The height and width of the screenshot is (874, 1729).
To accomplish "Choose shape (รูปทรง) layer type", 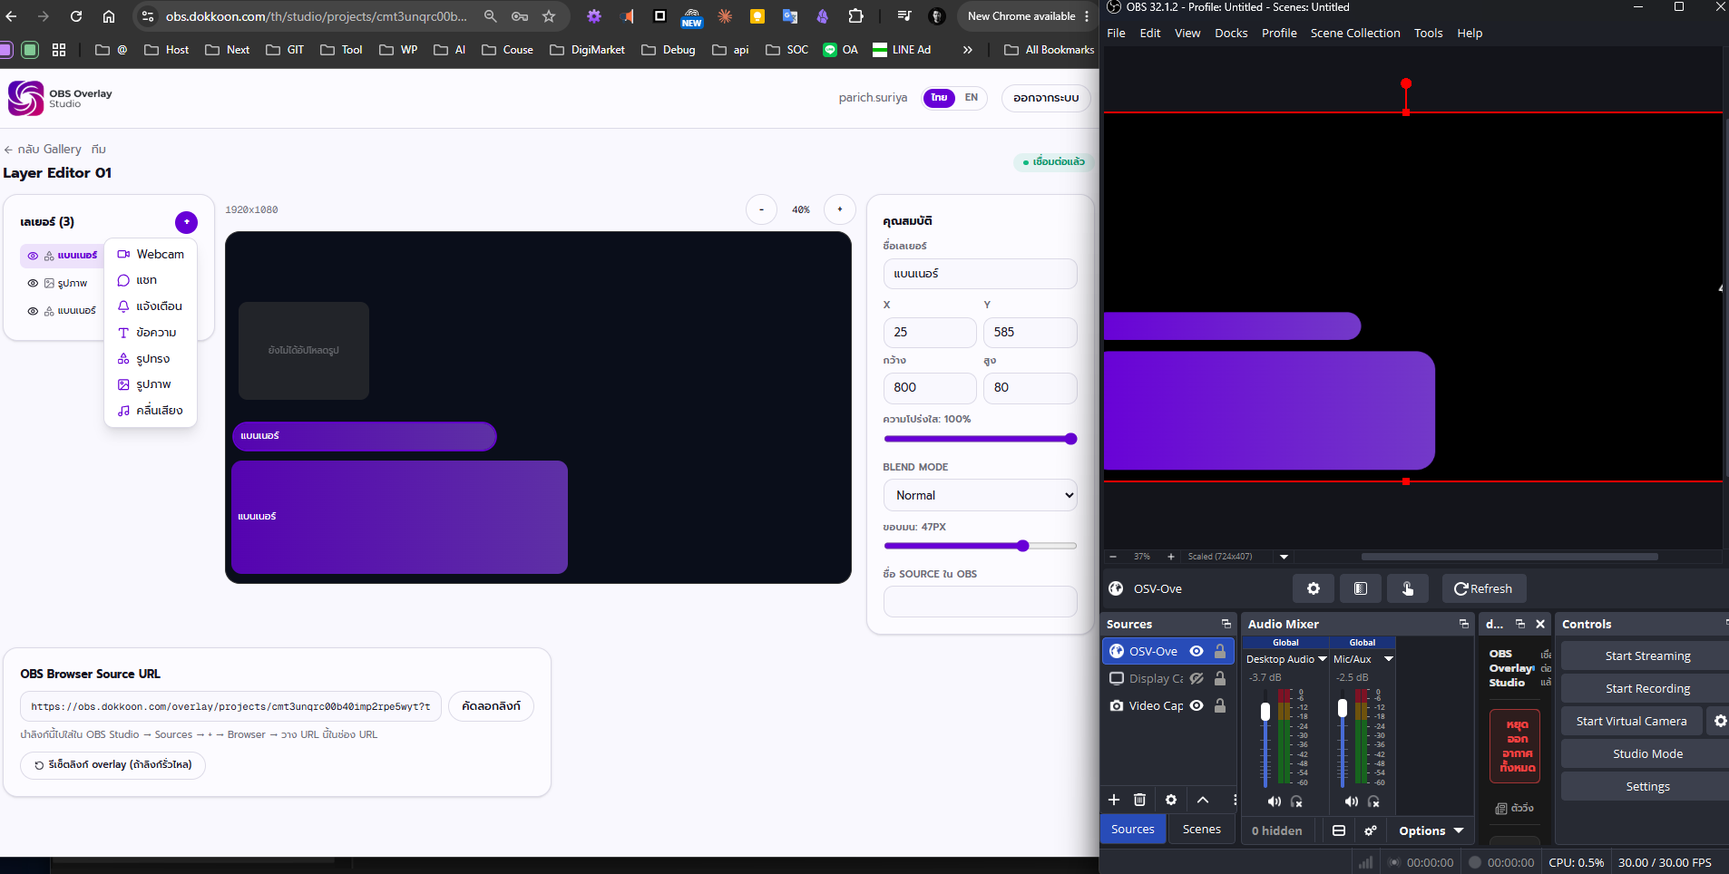I will tap(151, 359).
